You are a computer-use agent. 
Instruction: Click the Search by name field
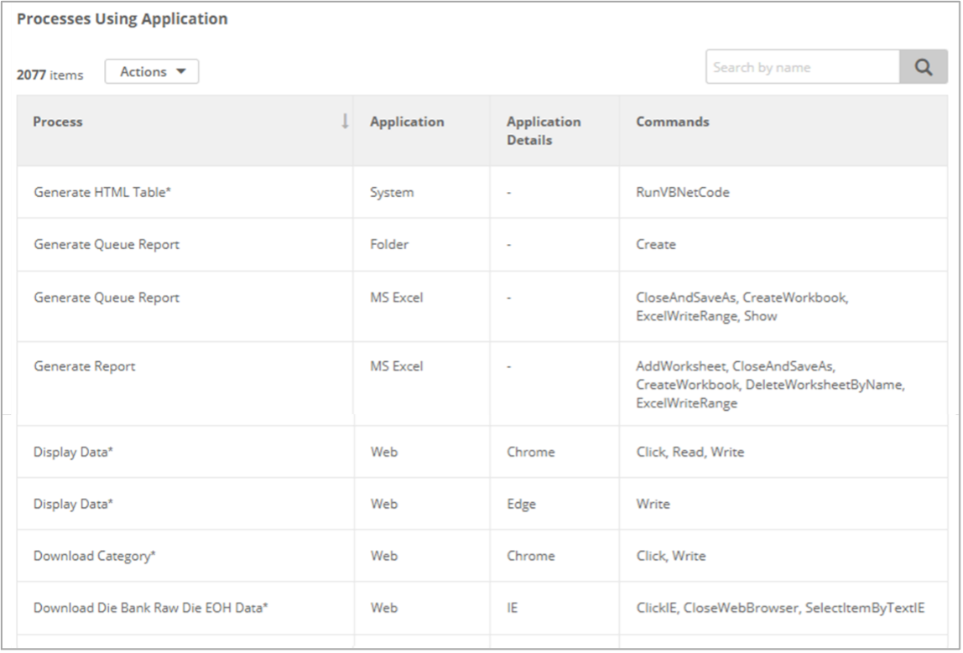click(x=802, y=68)
